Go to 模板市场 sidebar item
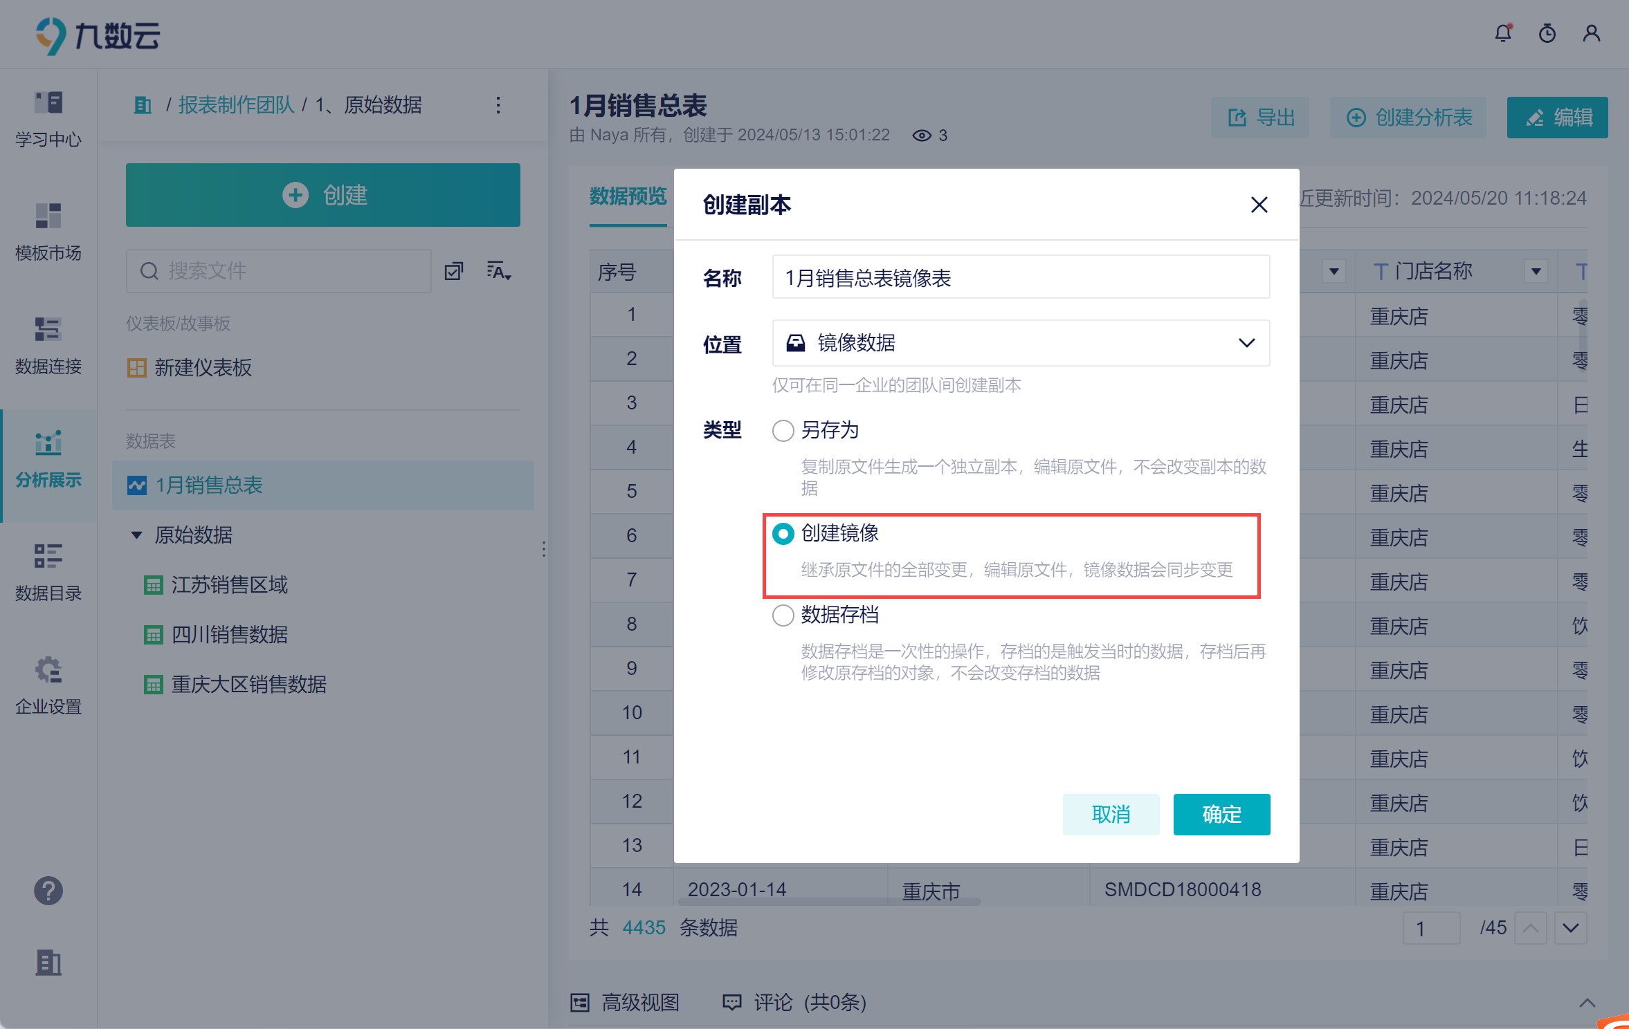This screenshot has width=1629, height=1029. coord(48,232)
